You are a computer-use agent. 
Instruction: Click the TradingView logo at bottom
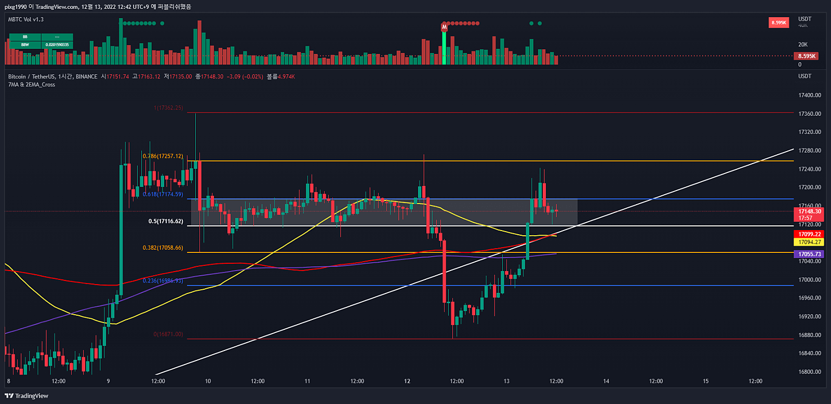click(x=26, y=396)
